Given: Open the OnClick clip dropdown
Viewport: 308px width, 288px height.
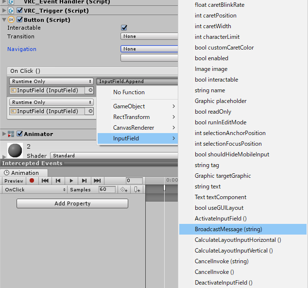Looking at the screenshot, I should coord(34,189).
